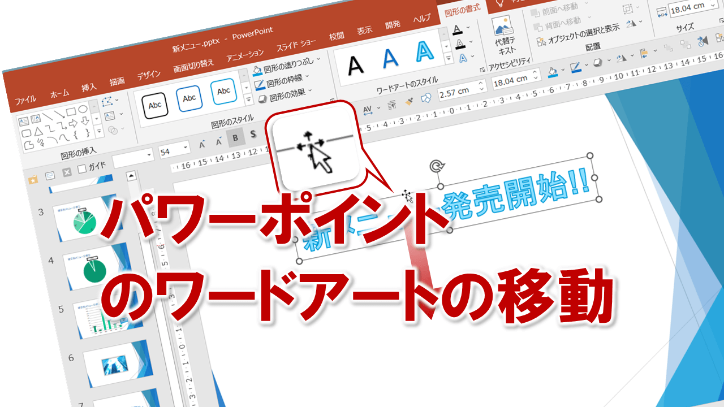The height and width of the screenshot is (407, 724).
Task: Open the font name dropdown arrow
Action: pyautogui.click(x=149, y=155)
